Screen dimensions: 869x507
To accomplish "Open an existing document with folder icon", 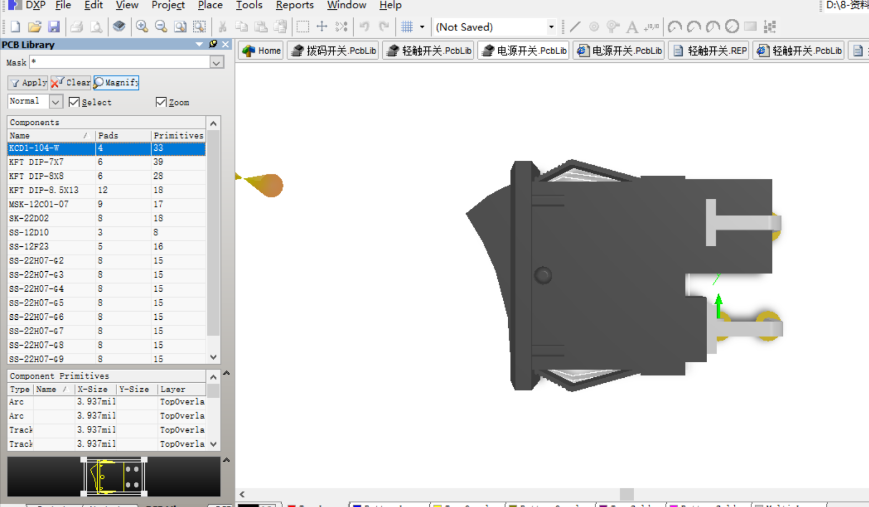I will coord(34,27).
